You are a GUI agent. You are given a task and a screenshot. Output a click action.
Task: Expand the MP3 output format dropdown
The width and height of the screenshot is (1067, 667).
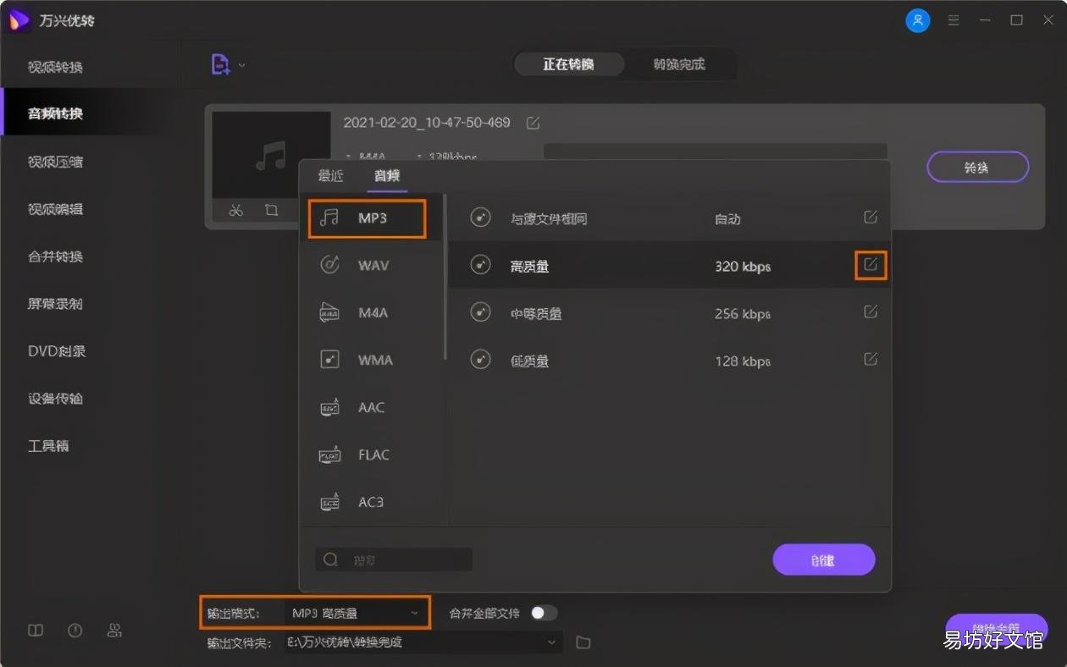pos(315,612)
